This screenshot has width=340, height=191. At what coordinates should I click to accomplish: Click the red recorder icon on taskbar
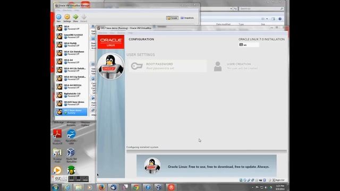[171, 187]
